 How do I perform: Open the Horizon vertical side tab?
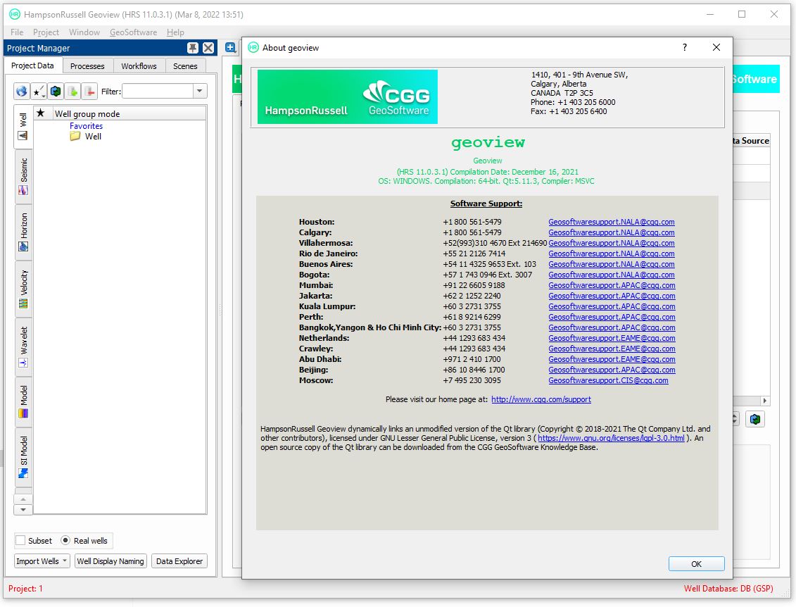pos(23,232)
